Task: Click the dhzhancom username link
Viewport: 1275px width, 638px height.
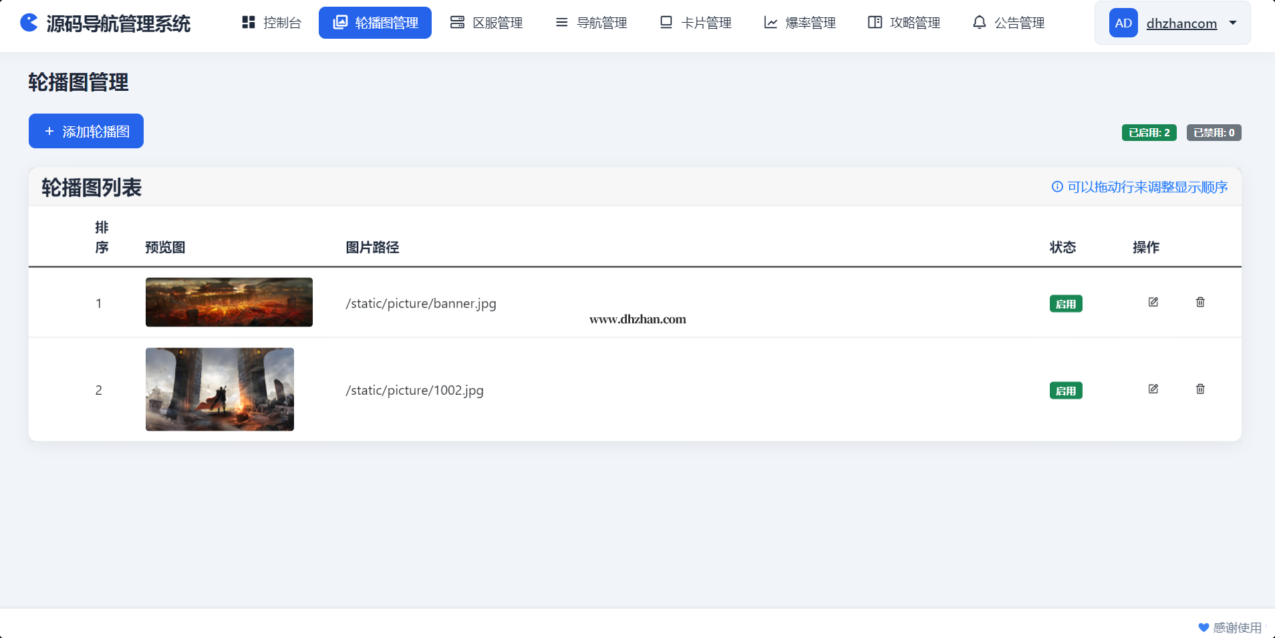Action: [x=1181, y=23]
